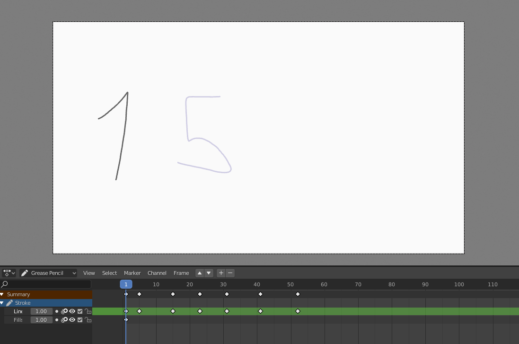Open the Marker menu
This screenshot has height=344, width=519.
[x=132, y=273]
